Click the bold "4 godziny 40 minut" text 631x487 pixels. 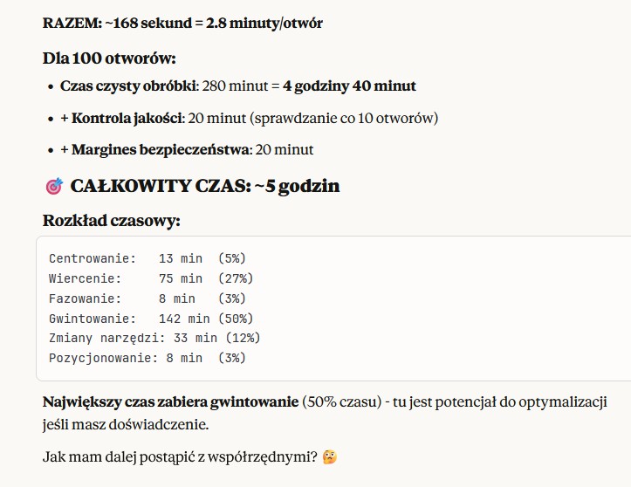(349, 86)
